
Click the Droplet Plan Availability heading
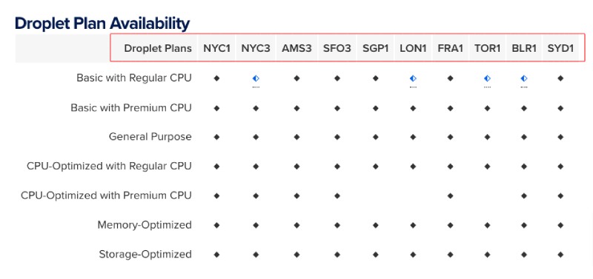(x=102, y=24)
